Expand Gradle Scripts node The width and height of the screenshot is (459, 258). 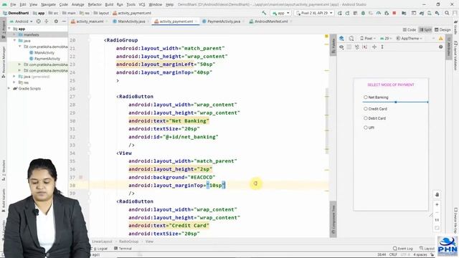coord(9,88)
